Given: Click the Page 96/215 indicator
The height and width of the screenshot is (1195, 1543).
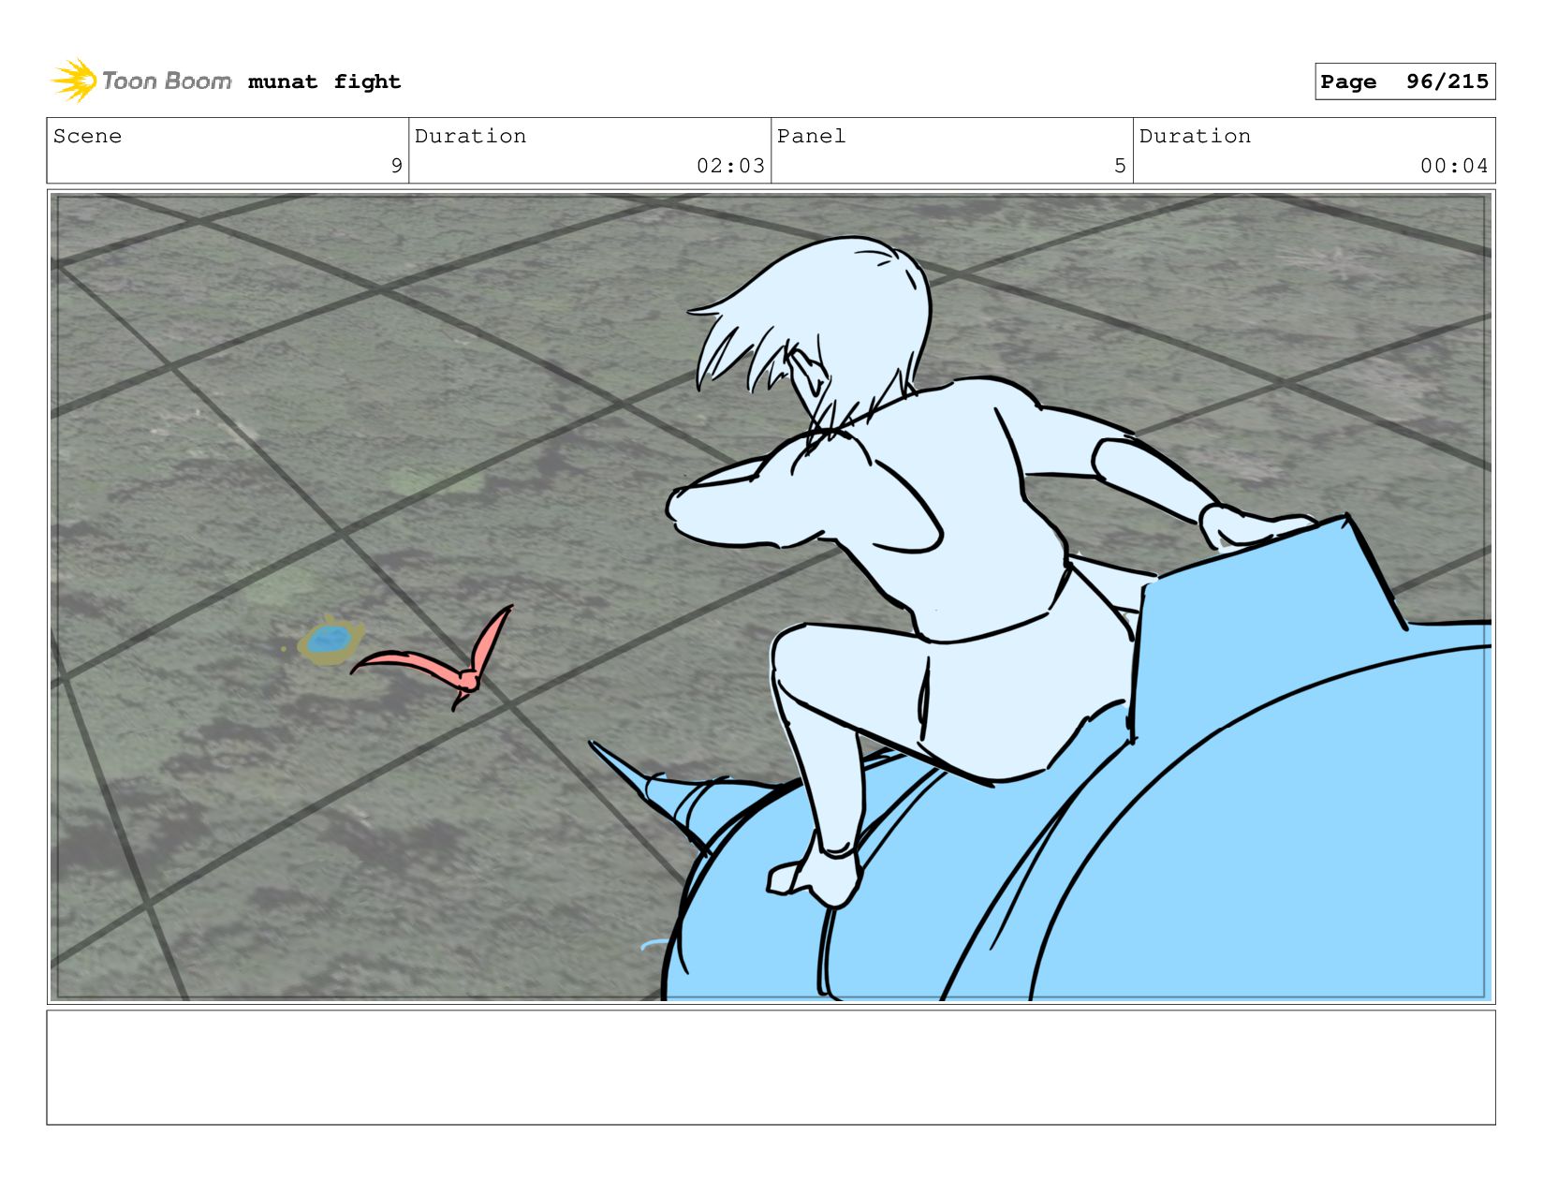Looking at the screenshot, I should point(1404,81).
